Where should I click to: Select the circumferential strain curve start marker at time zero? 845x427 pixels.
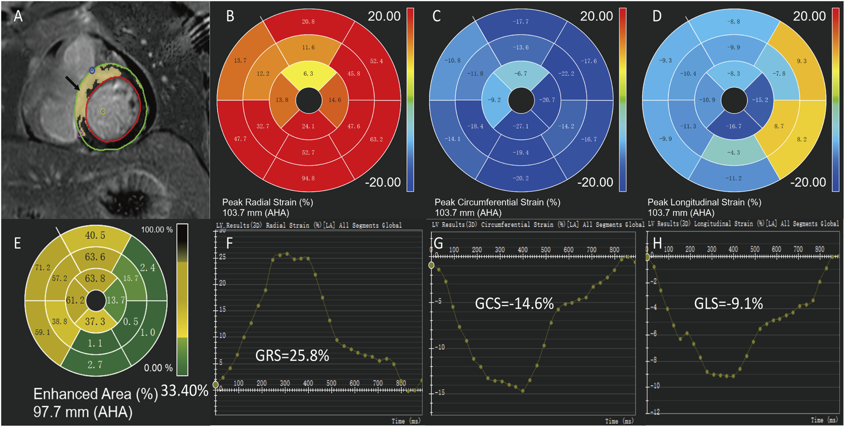(432, 265)
